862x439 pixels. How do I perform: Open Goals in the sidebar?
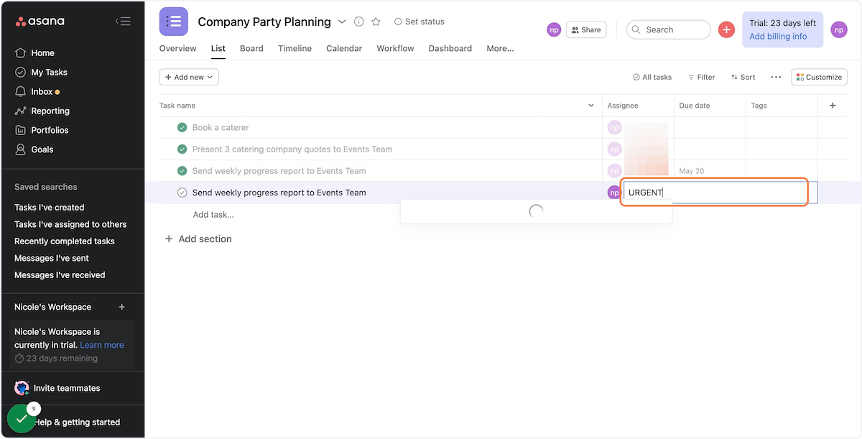42,149
